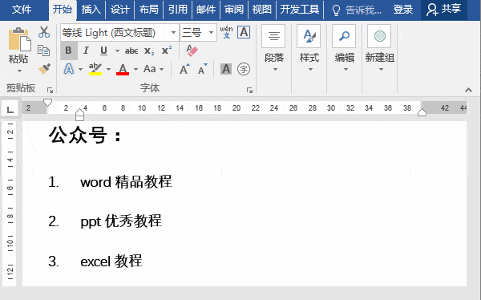This screenshot has height=300, width=481.
Task: Click the tab stop selector L
Action: click(10, 109)
